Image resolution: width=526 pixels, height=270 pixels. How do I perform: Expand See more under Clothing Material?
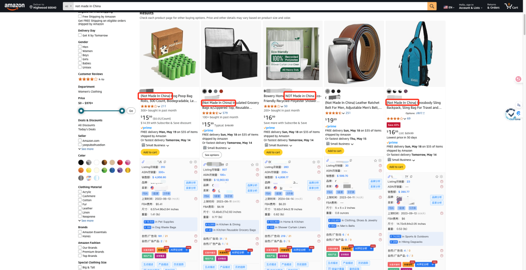pos(86,221)
